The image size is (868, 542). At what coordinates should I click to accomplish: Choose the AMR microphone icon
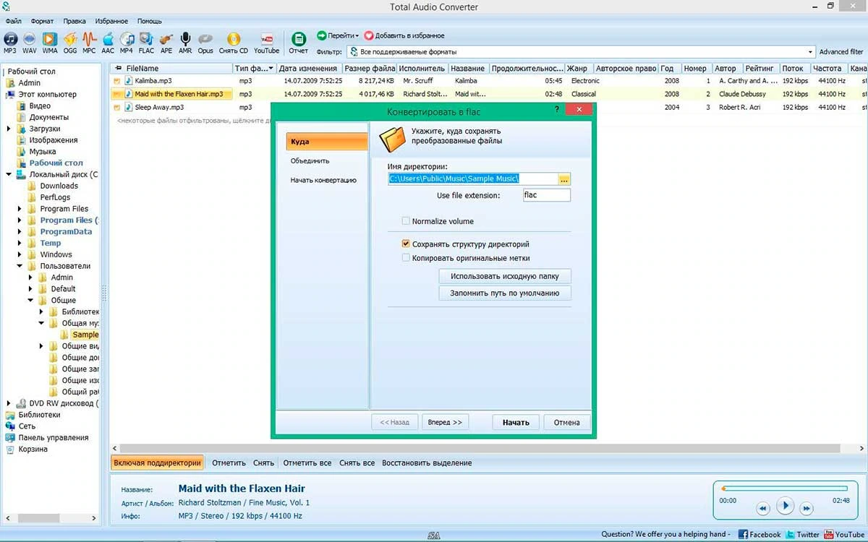click(185, 43)
